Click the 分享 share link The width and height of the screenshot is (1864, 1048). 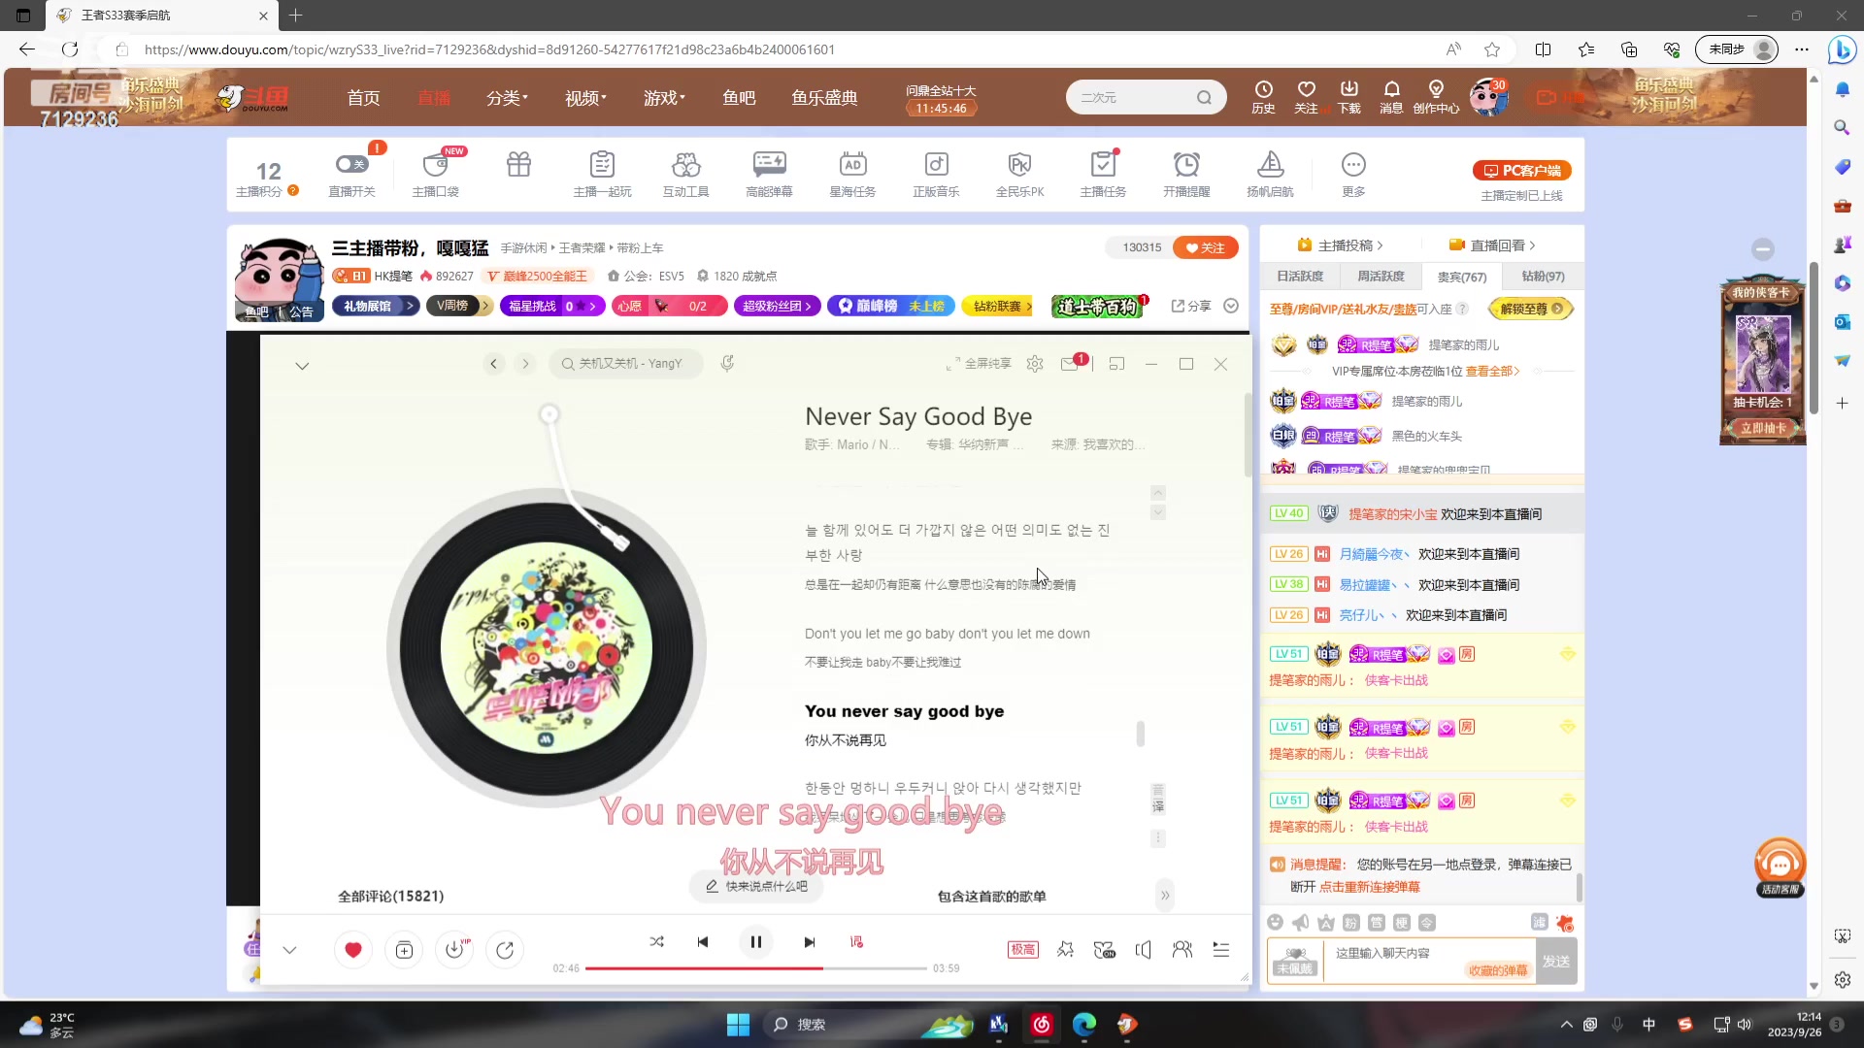[x=1191, y=306]
